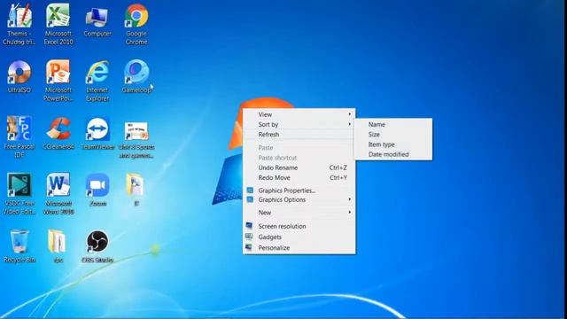Viewport: 567px width, 319px height.
Task: Open Screen resolution settings entry
Action: pyautogui.click(x=299, y=226)
